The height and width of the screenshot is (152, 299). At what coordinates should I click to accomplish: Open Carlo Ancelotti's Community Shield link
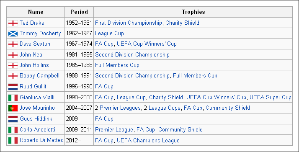click(180, 130)
